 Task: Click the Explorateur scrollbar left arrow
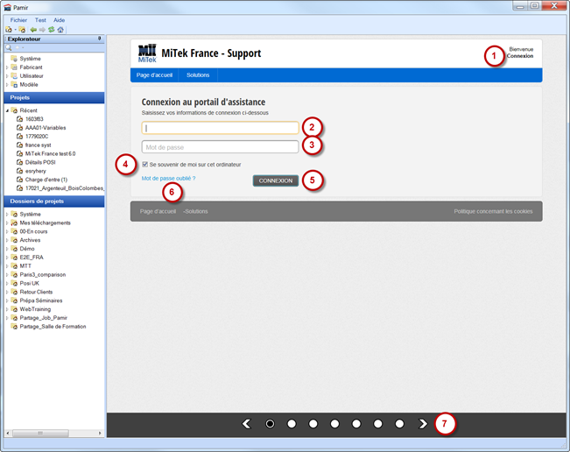click(x=8, y=433)
